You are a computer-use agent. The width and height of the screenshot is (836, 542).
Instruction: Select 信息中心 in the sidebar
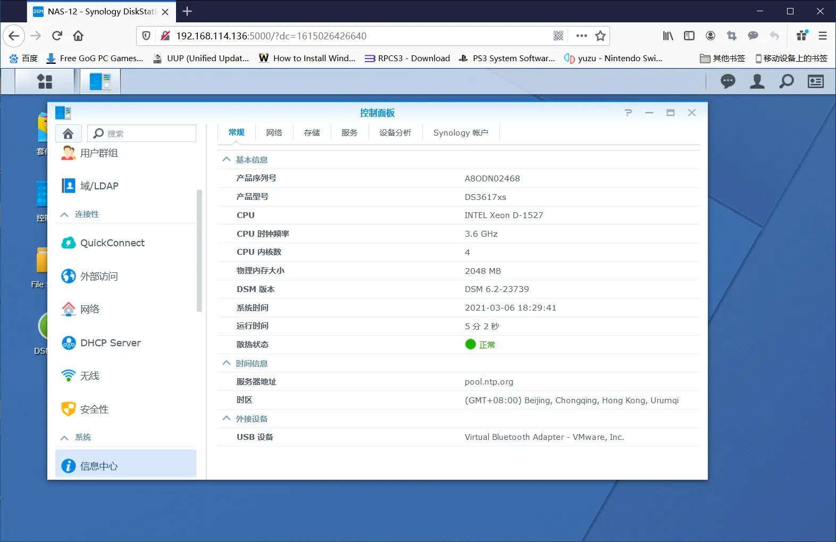126,465
